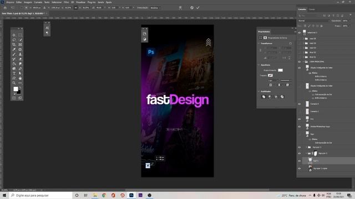Screen dimensions: 355x199
Task: Collapse the CAPA PRINCIPAL group
Action: [303, 61]
